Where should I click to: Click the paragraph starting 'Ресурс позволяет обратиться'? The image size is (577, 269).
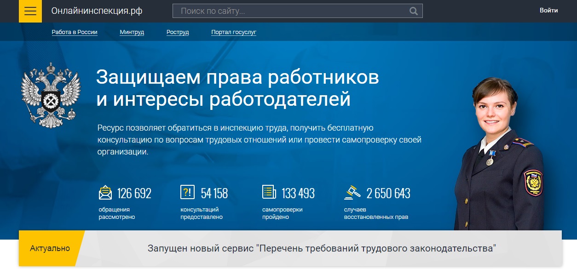(x=260, y=139)
